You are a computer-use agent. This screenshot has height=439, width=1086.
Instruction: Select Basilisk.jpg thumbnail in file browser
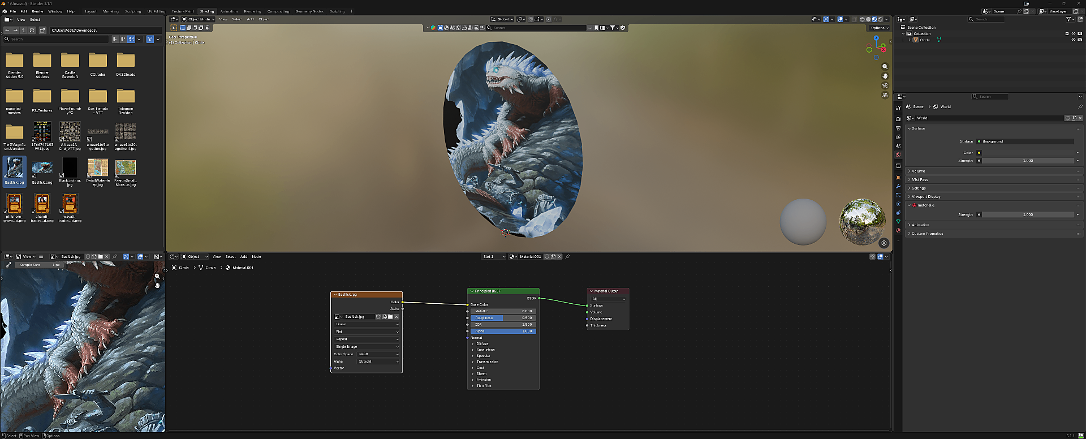[x=14, y=171]
